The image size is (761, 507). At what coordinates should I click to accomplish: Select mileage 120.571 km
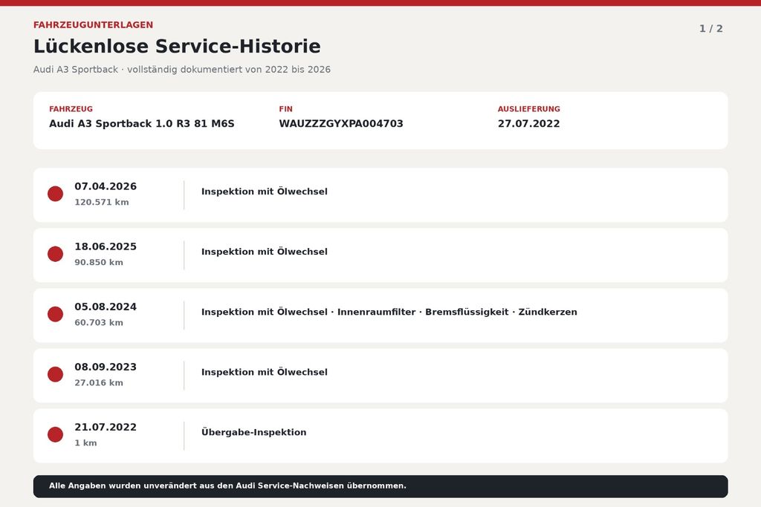pyautogui.click(x=102, y=202)
